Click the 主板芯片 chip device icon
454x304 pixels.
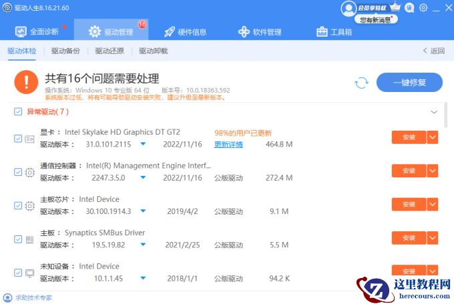tap(29, 206)
